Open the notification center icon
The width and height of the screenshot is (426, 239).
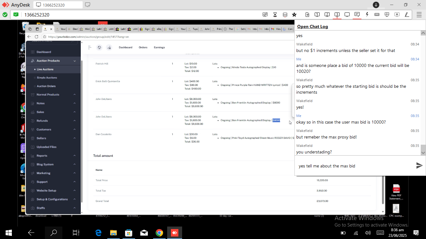click(416, 232)
